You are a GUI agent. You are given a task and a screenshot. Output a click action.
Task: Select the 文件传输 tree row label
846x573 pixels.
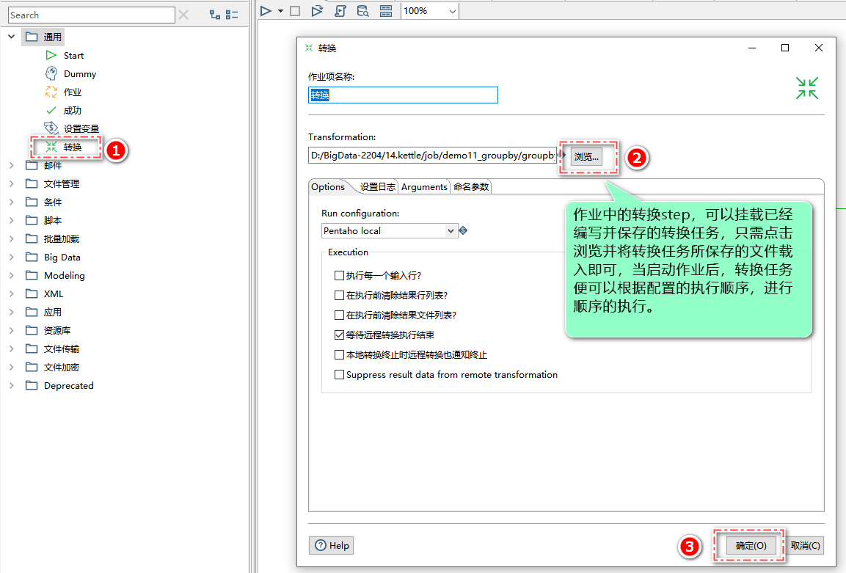point(62,348)
